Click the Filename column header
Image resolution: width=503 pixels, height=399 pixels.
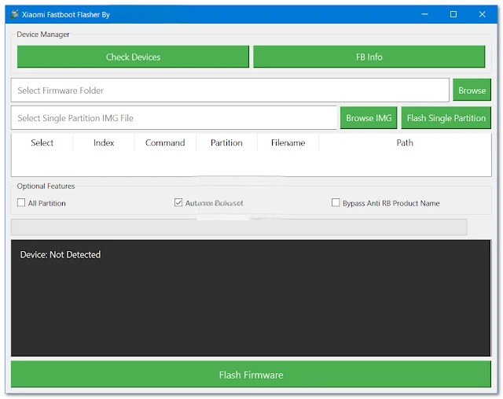288,142
